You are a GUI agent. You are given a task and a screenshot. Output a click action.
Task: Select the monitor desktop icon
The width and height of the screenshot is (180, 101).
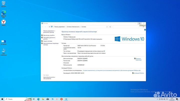[x=3, y=42]
